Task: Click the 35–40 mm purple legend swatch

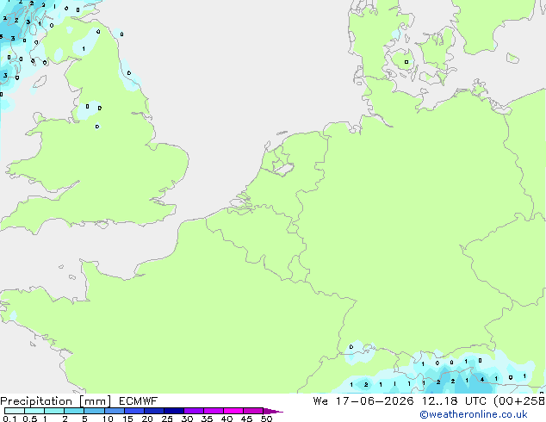Action: point(214,411)
